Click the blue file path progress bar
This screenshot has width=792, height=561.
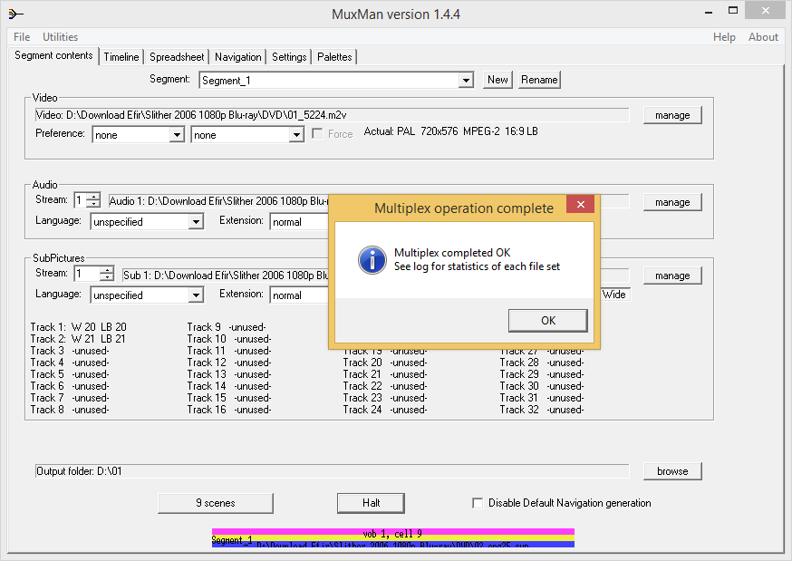point(393,545)
